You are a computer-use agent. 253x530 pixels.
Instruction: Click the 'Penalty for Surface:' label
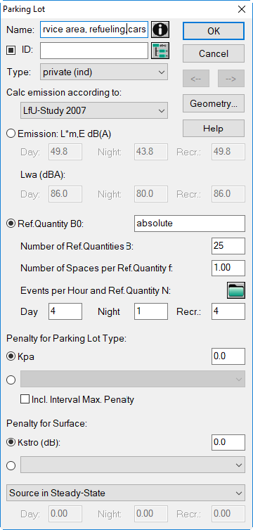[47, 424]
